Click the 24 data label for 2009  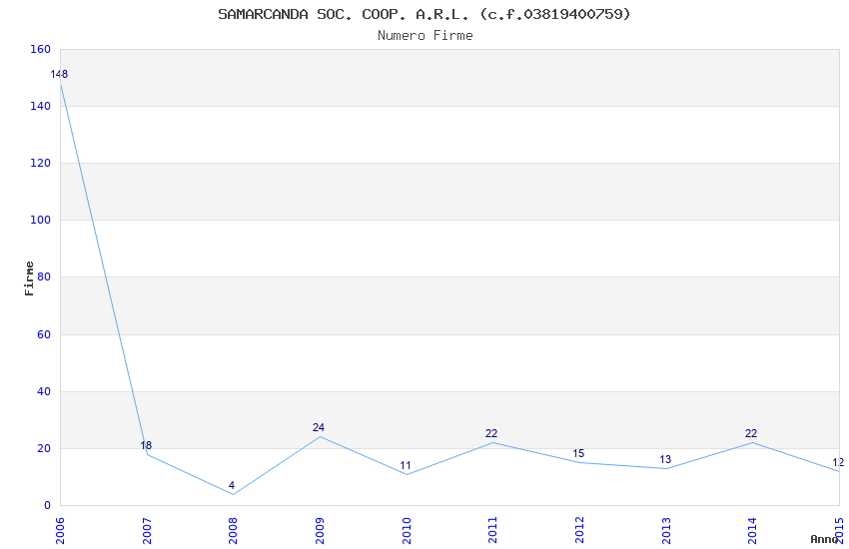(x=319, y=427)
